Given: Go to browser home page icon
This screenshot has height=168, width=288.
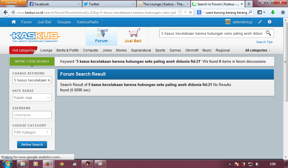Looking at the screenshot, I should click(x=283, y=12).
